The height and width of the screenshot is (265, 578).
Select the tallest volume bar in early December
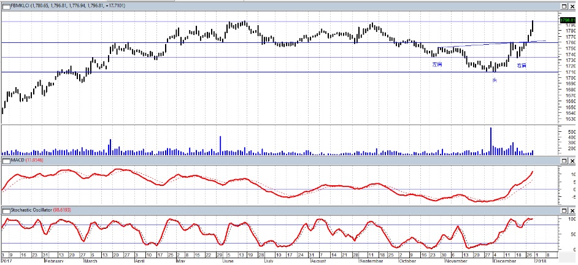click(x=491, y=141)
